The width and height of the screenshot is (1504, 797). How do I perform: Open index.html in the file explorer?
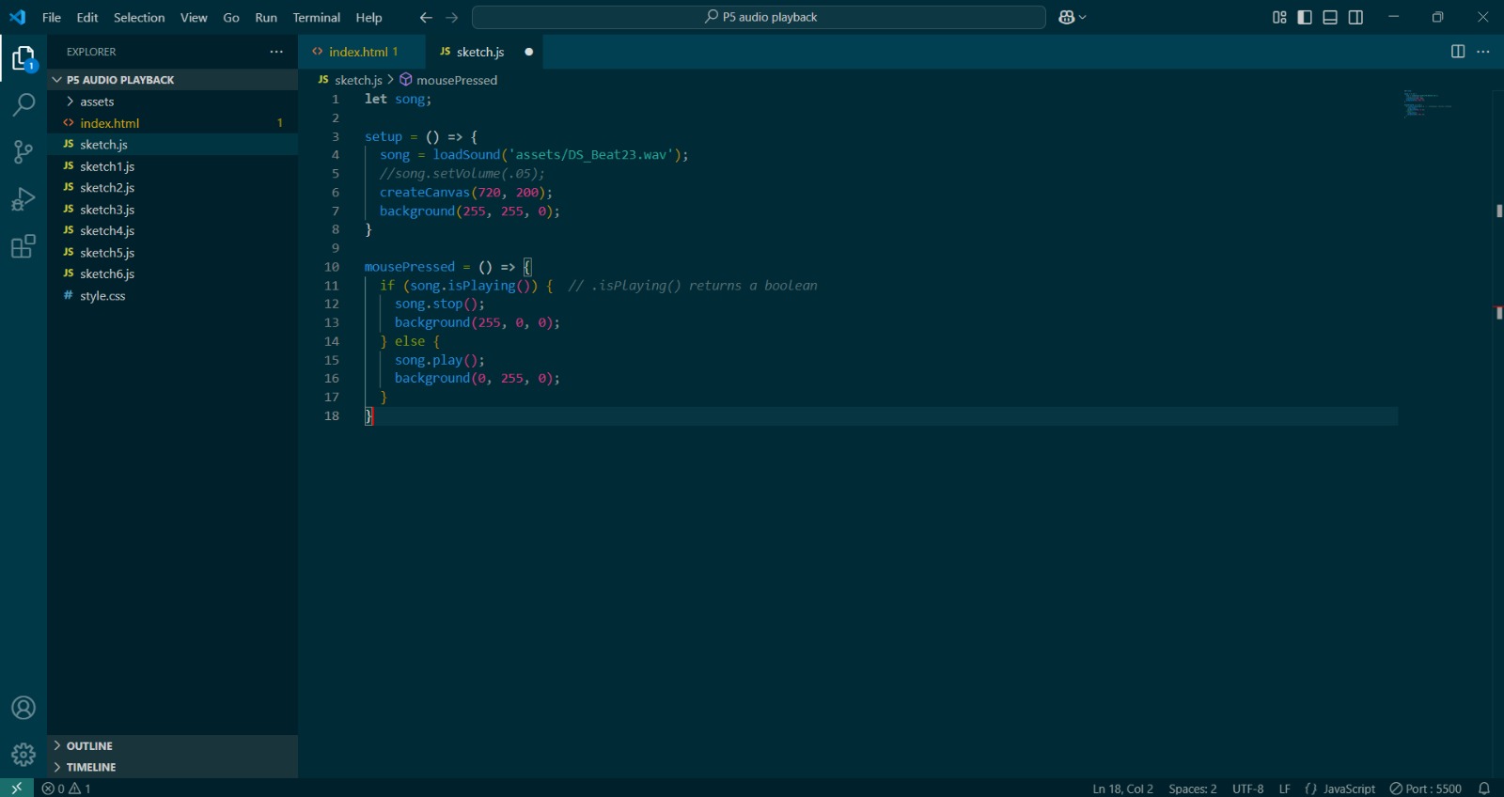[173, 123]
